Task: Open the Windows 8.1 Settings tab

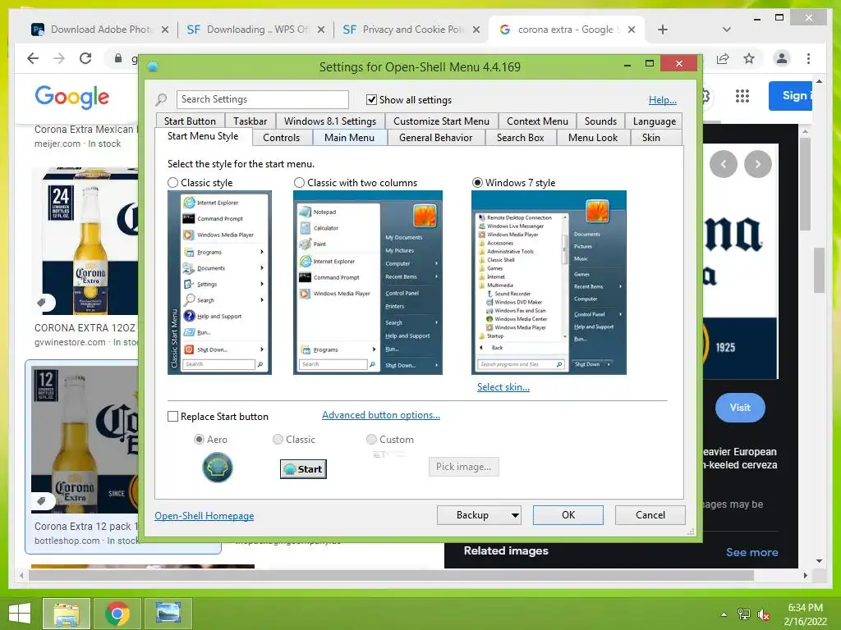Action: click(330, 121)
